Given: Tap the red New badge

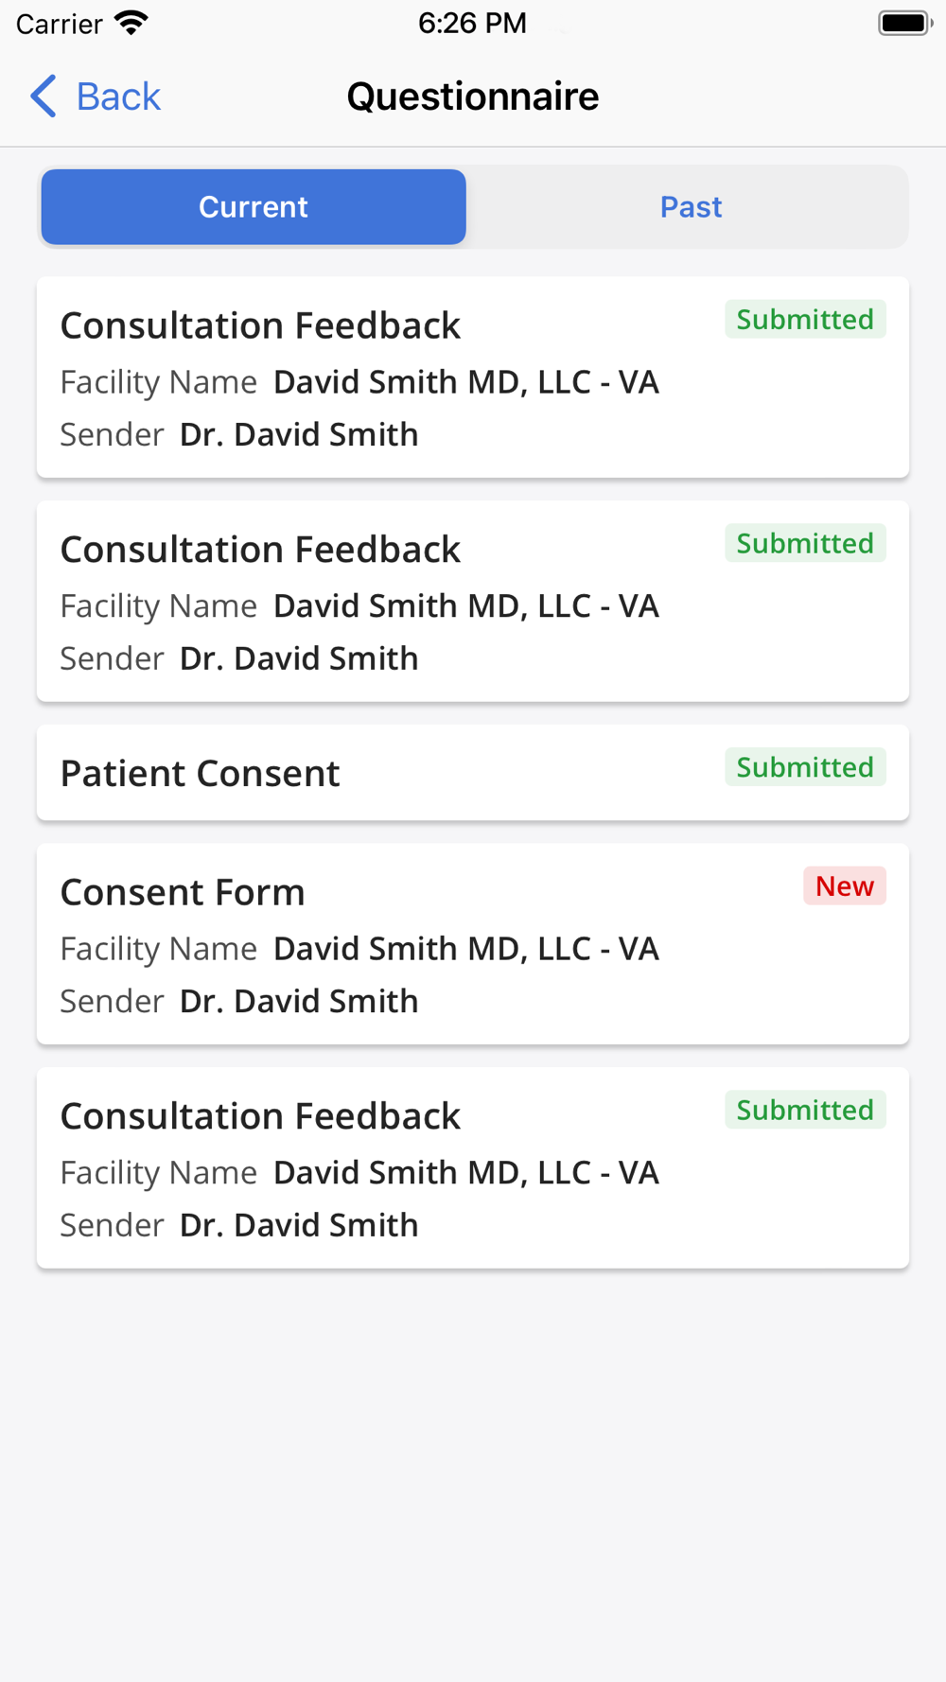Looking at the screenshot, I should [844, 886].
